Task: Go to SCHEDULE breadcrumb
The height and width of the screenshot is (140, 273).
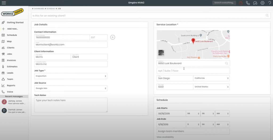Action: pyautogui.click(x=51, y=9)
